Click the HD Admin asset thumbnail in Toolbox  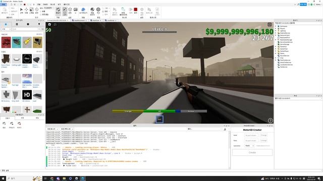tap(27, 95)
